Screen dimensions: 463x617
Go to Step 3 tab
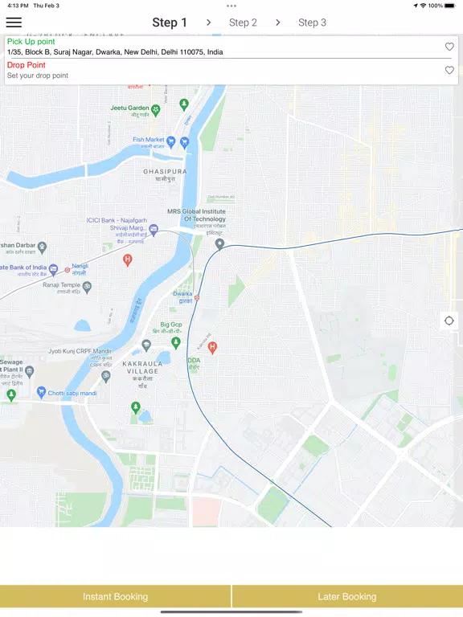click(312, 22)
